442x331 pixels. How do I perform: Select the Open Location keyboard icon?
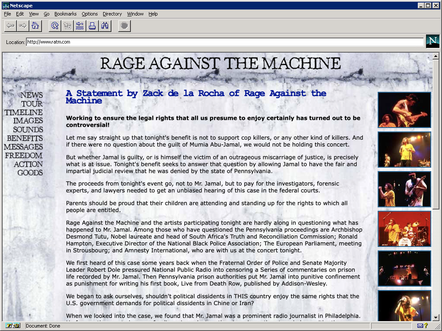click(x=79, y=26)
